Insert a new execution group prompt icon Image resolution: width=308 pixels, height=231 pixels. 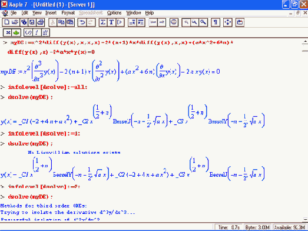pyautogui.click(x=120, y=22)
